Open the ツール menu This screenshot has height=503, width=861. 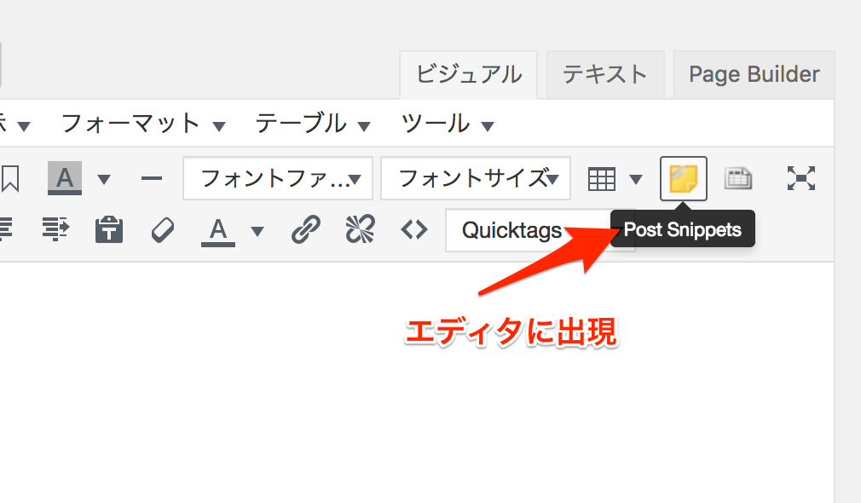coord(448,124)
